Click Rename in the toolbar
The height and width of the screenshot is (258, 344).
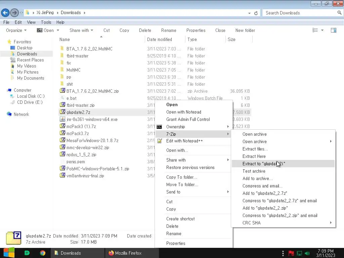coord(169,30)
